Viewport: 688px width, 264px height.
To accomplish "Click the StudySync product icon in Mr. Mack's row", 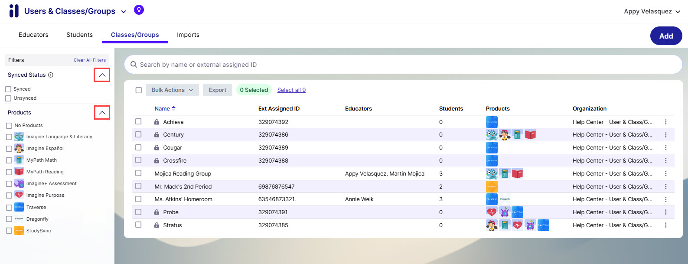I will [x=492, y=187].
